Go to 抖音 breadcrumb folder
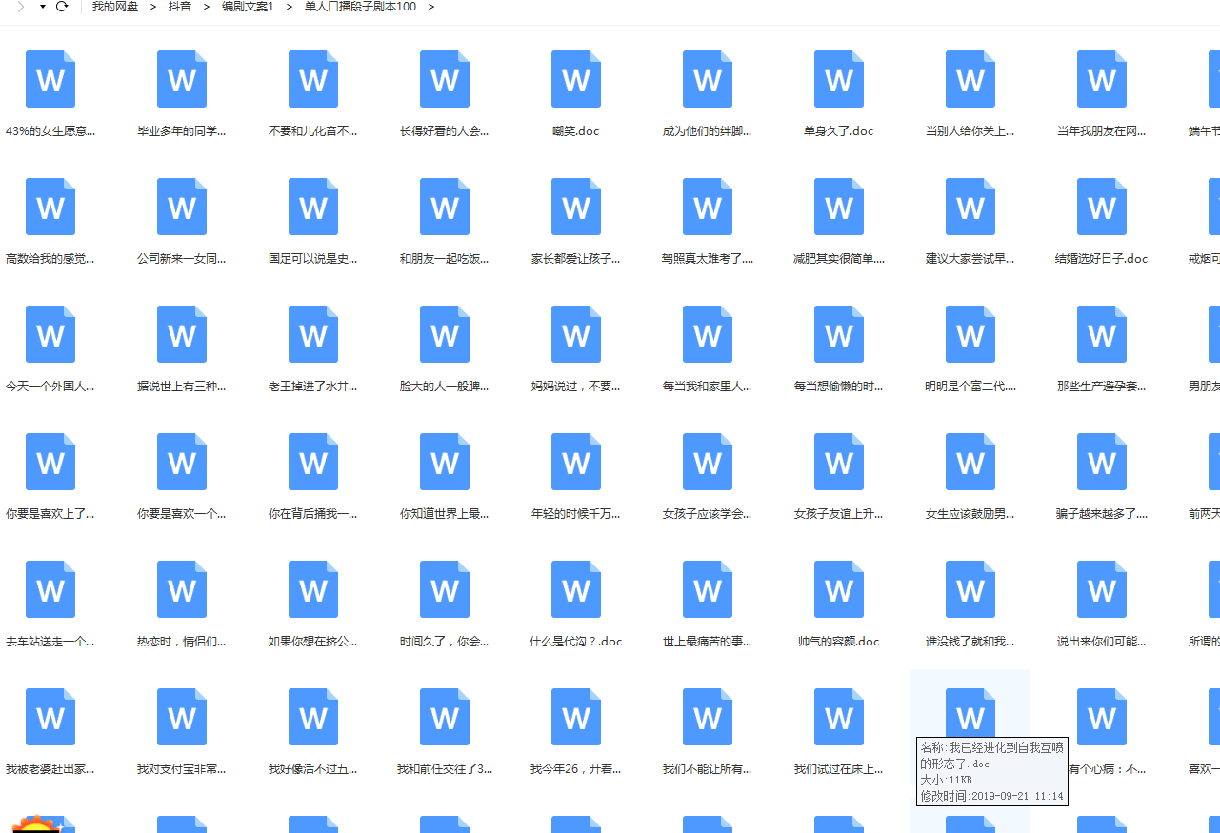This screenshot has width=1220, height=833. 180,7
